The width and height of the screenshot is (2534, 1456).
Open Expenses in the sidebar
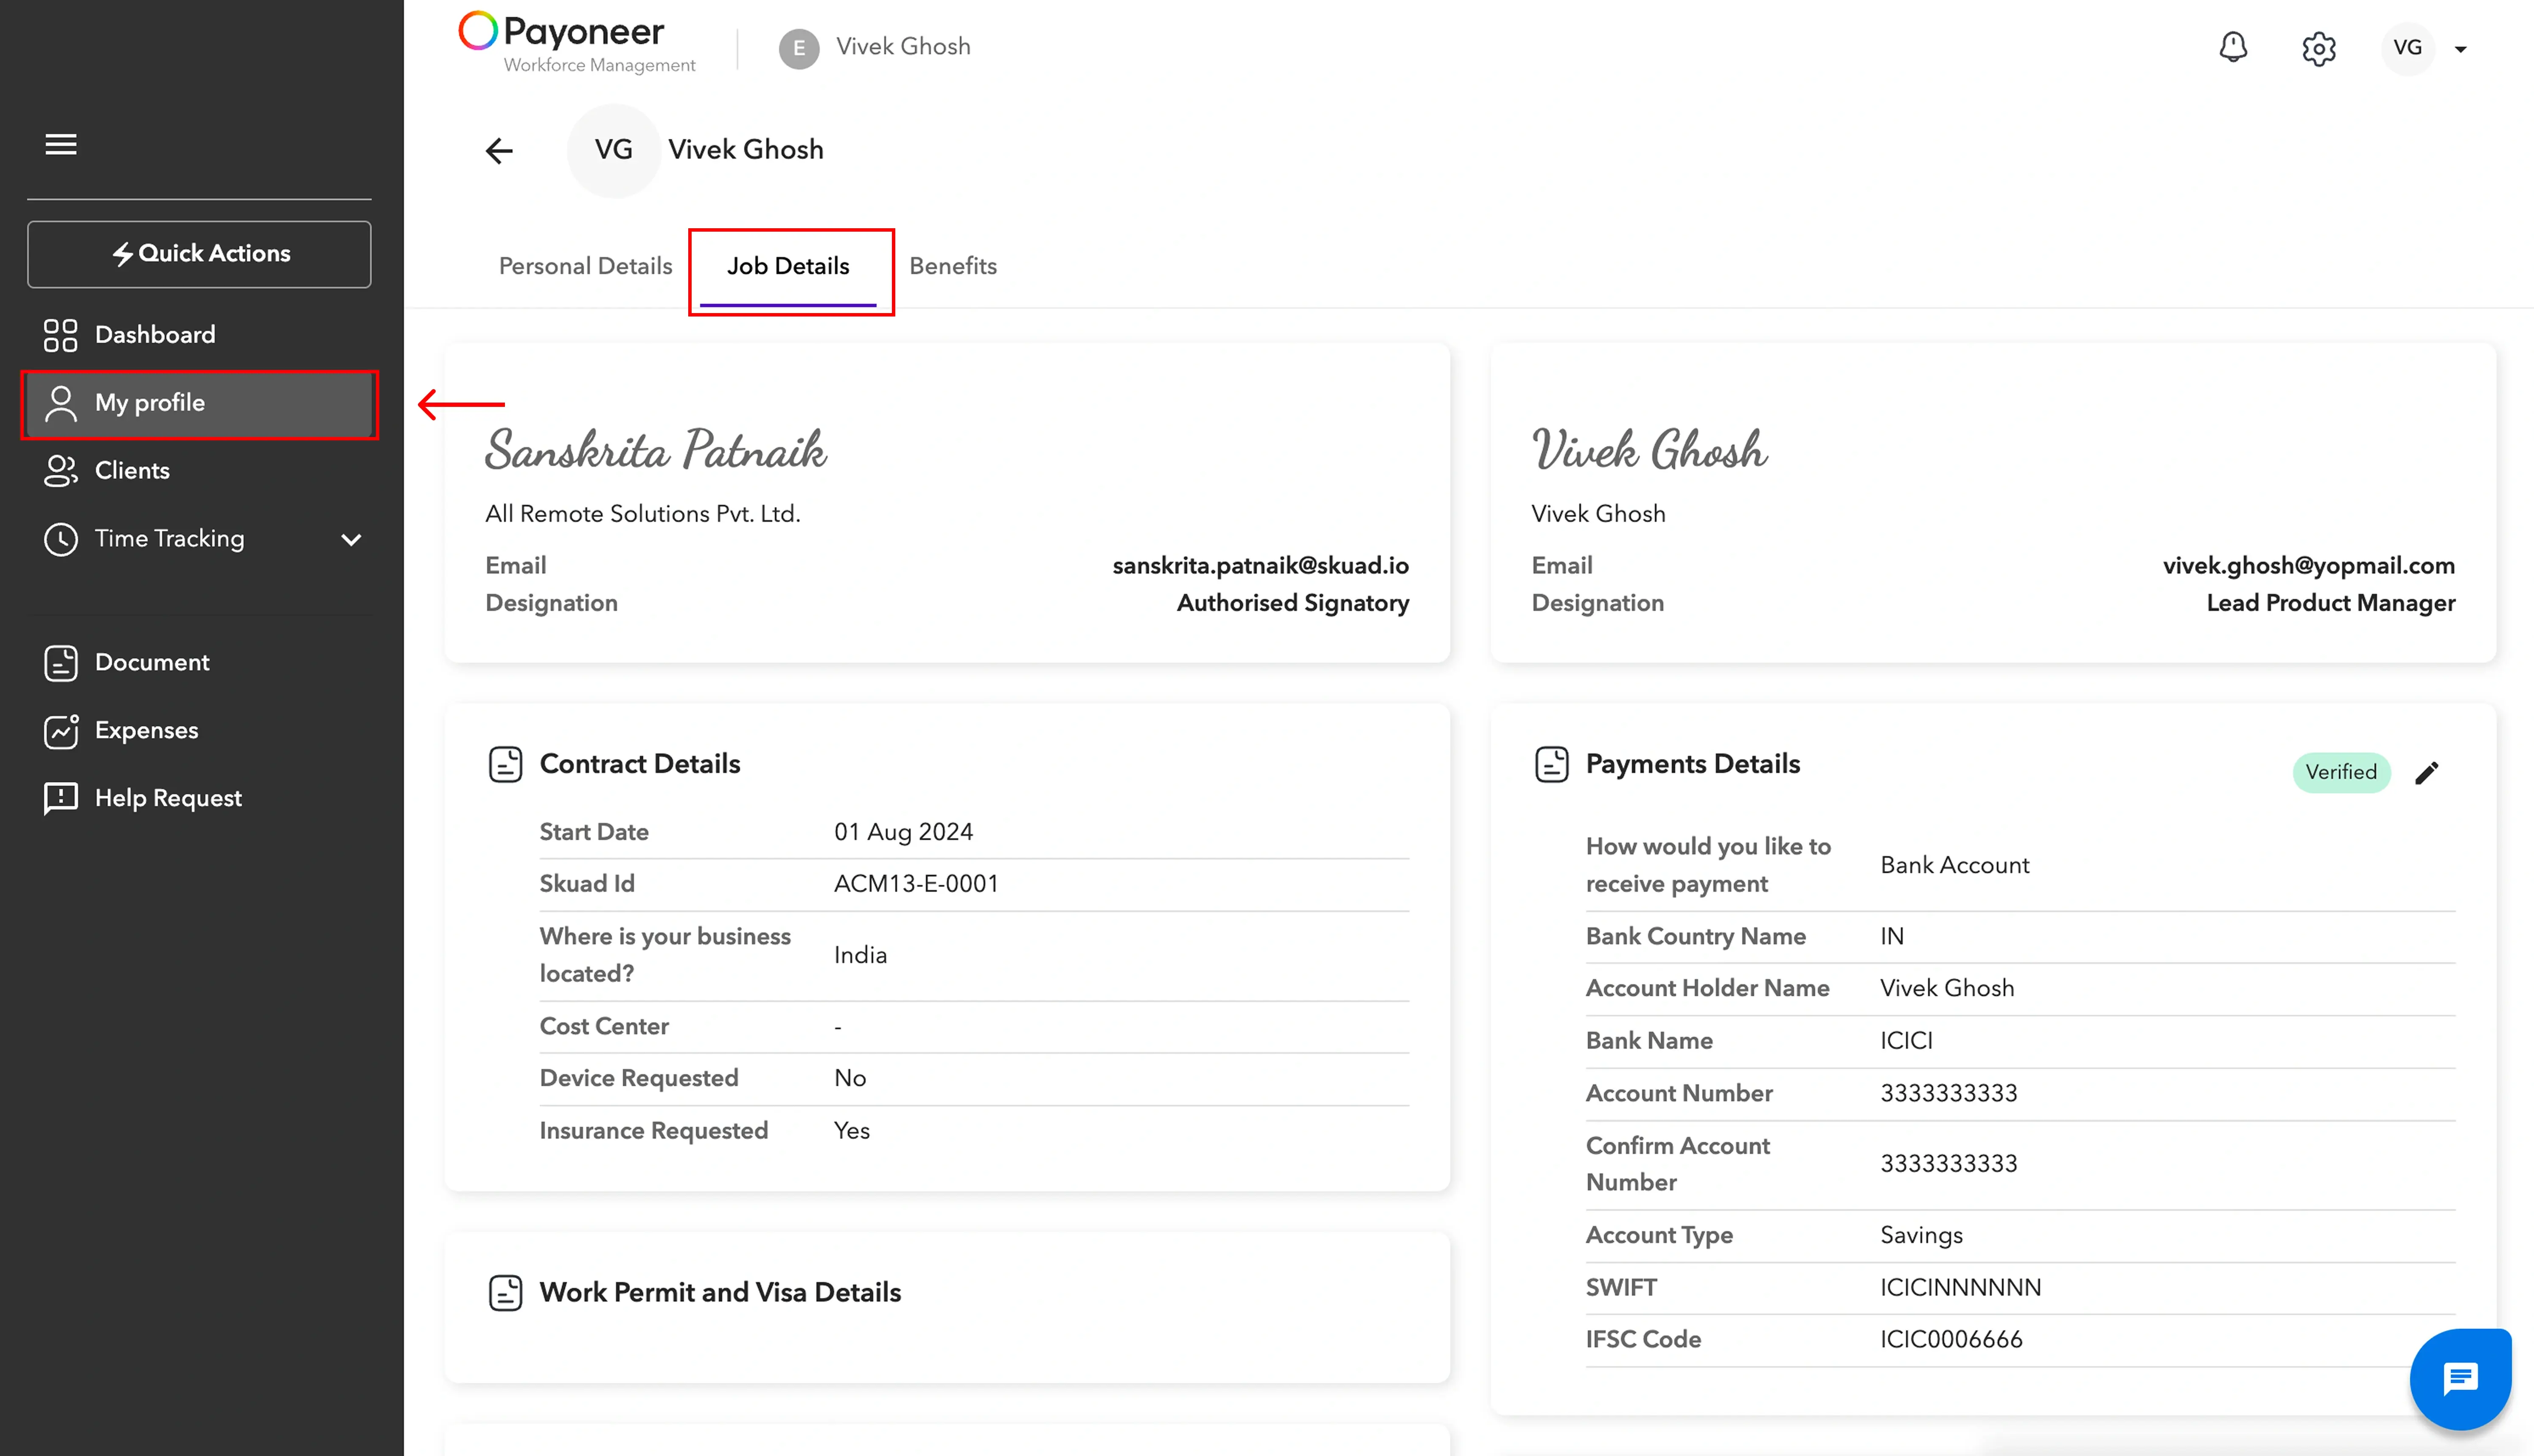pyautogui.click(x=146, y=730)
